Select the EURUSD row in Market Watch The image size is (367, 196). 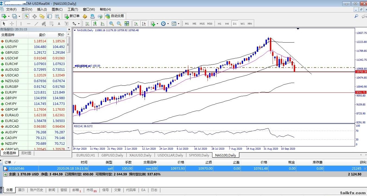[33, 41]
